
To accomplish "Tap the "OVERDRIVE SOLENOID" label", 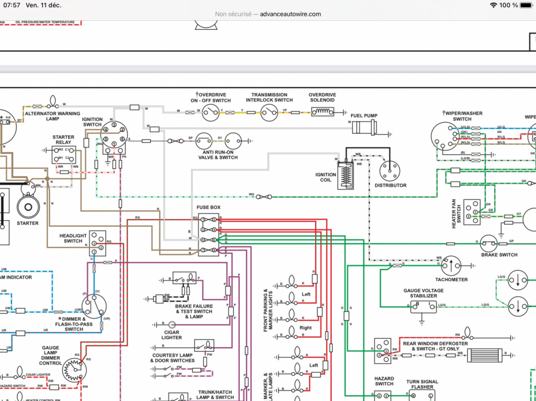I will tap(322, 97).
